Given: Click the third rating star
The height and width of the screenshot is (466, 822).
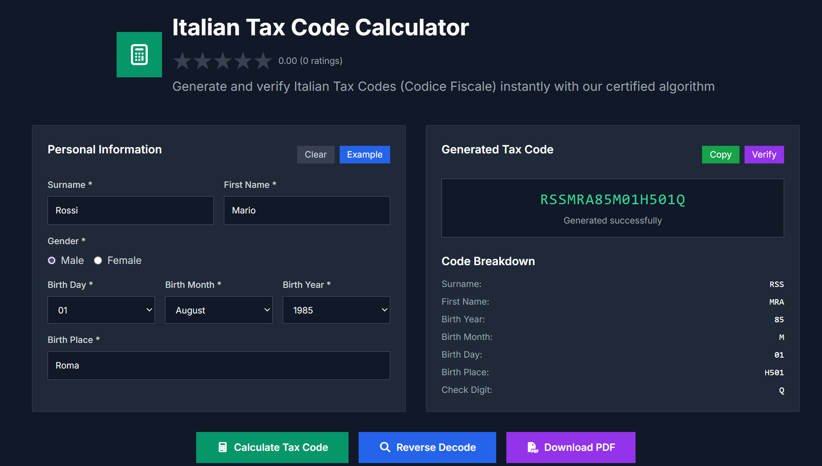Looking at the screenshot, I should [223, 61].
